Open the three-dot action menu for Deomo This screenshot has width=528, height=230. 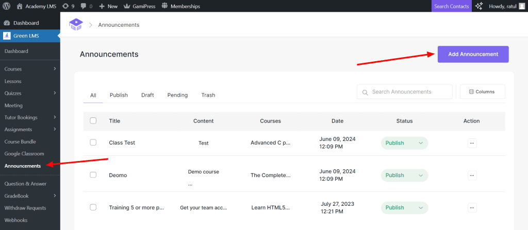tap(472, 175)
